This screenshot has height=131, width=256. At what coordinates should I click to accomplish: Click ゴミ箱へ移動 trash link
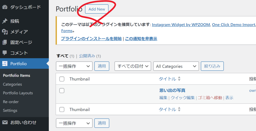click(x=210, y=98)
